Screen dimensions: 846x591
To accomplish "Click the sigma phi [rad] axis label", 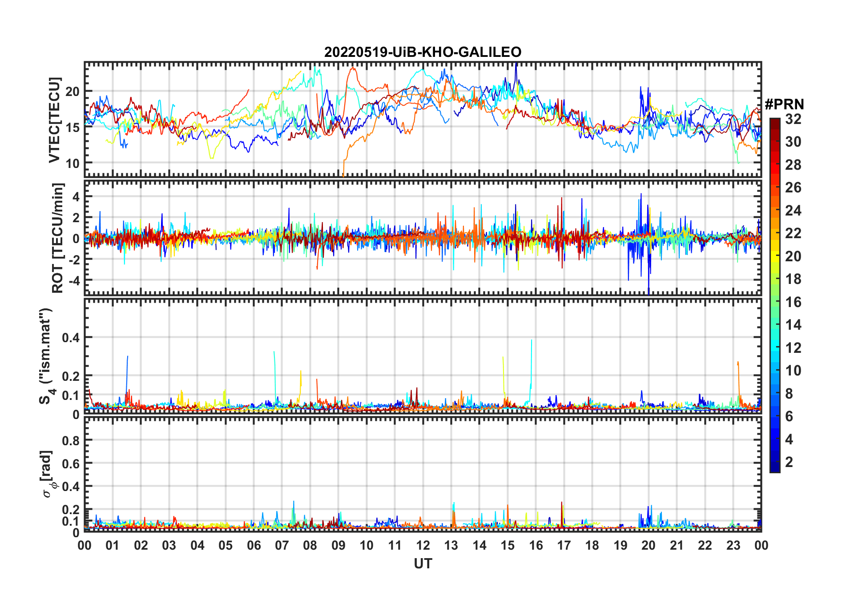I will coord(48,474).
